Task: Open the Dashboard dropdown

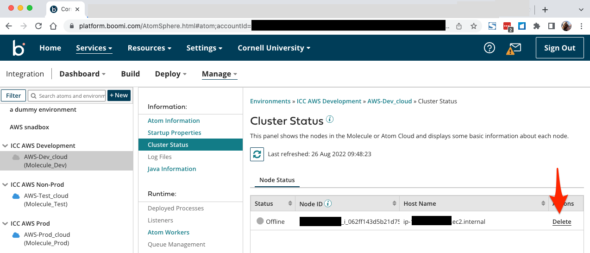Action: pos(82,74)
